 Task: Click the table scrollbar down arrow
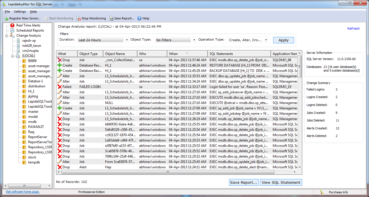pos(300,167)
